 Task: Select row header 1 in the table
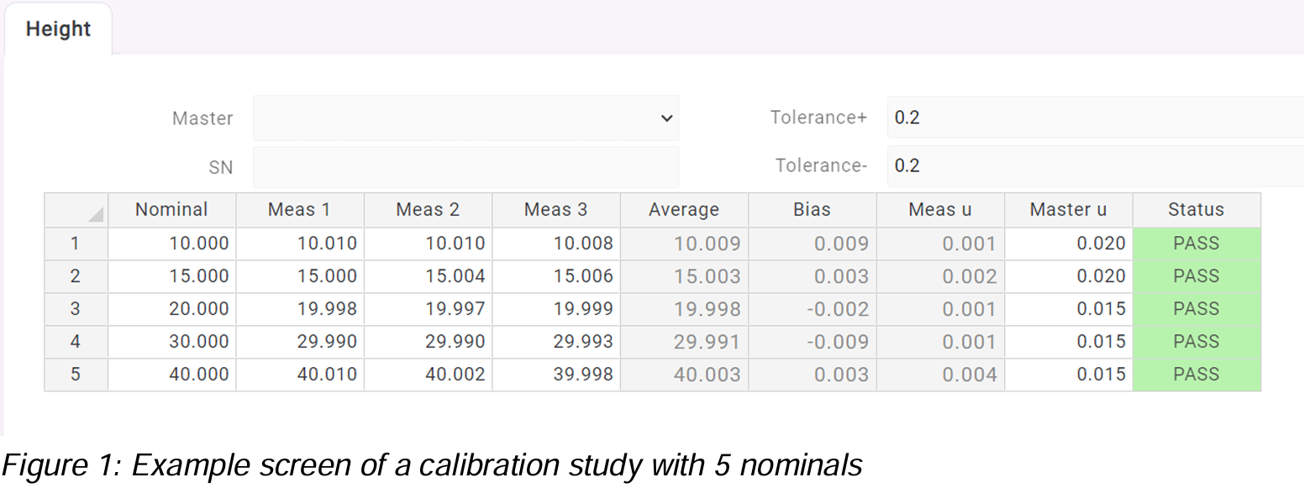coord(75,243)
